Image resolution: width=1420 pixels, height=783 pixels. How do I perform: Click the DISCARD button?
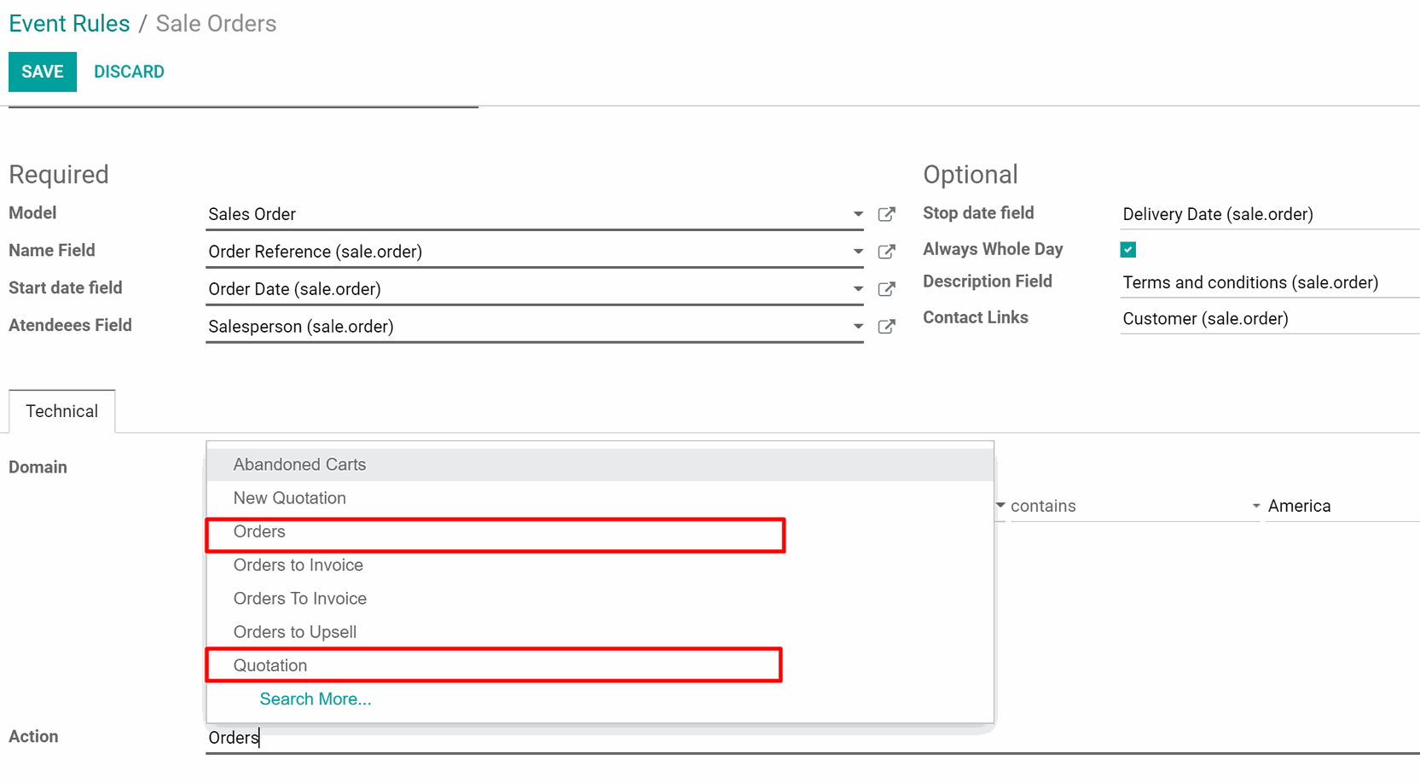(x=129, y=72)
